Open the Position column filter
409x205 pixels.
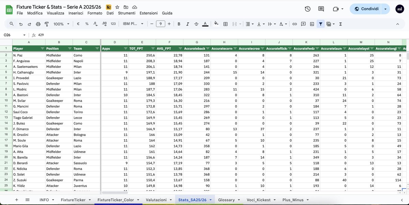tap(70, 48)
